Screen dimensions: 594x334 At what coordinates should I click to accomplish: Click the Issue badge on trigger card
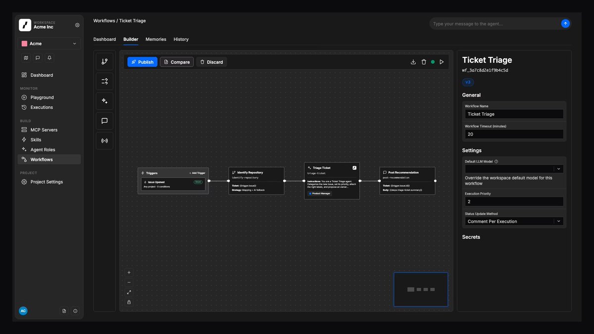click(198, 182)
